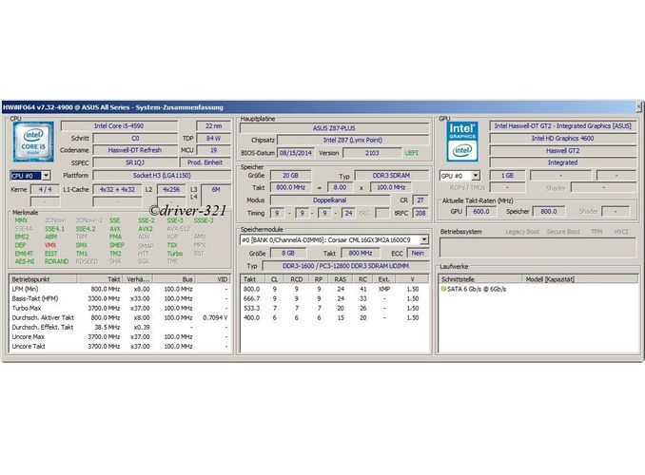Select the Socket H3 (LGA1150) platform field
This screenshot has height=475, width=645.
click(x=162, y=175)
